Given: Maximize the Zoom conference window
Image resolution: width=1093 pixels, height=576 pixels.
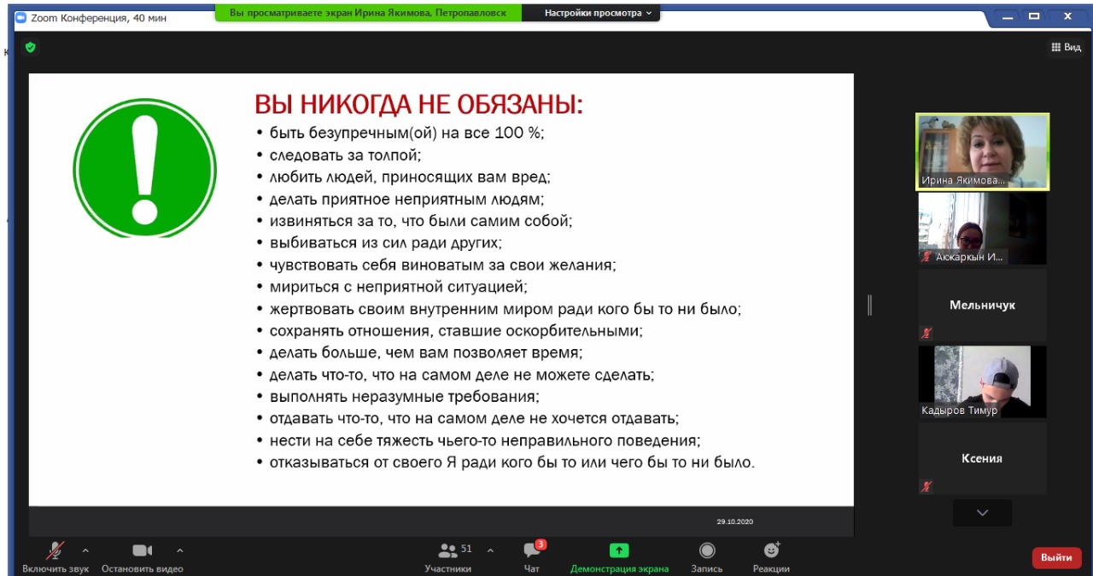Looking at the screenshot, I should 1034,16.
